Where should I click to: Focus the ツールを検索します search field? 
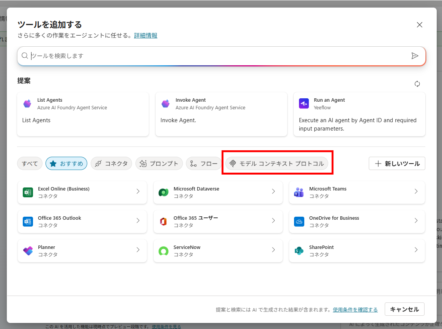click(x=221, y=56)
